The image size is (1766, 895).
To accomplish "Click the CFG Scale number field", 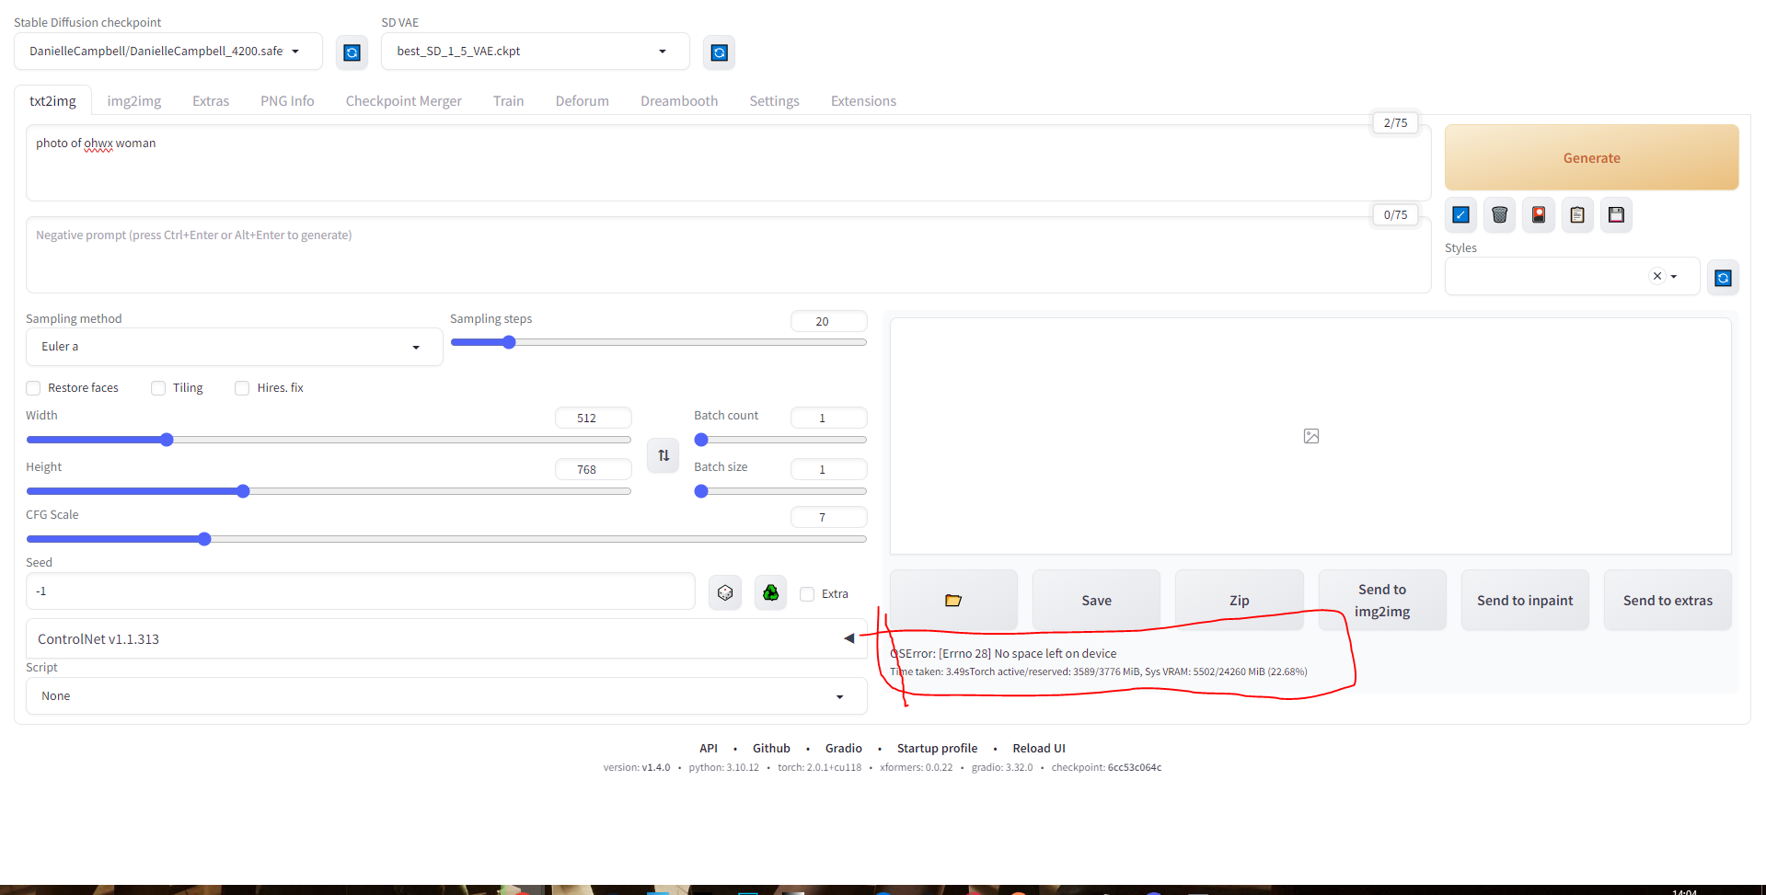I will (x=828, y=517).
